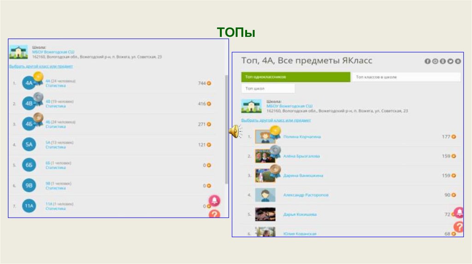Click the 5А (13 человек) class link
The width and height of the screenshot is (472, 264).
(x=59, y=143)
